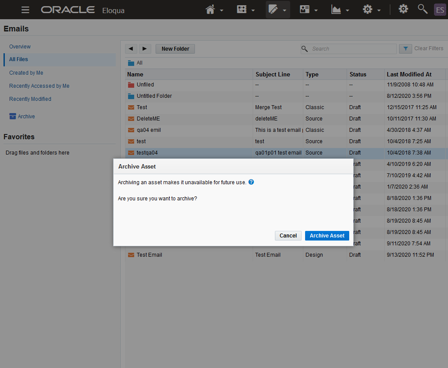The width and height of the screenshot is (448, 368).
Task: Click the Clear Filters link
Action: (429, 48)
